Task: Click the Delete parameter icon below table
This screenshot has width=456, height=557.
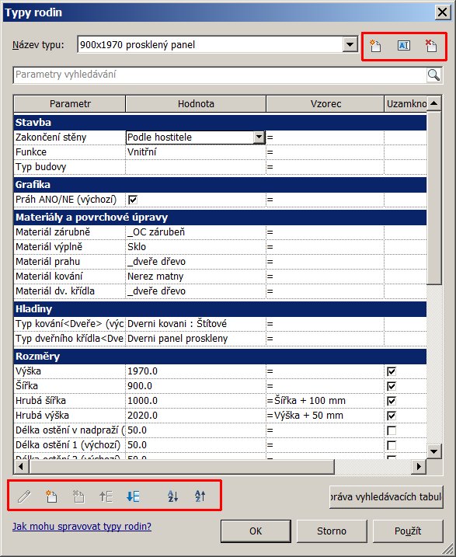Action: click(x=78, y=496)
